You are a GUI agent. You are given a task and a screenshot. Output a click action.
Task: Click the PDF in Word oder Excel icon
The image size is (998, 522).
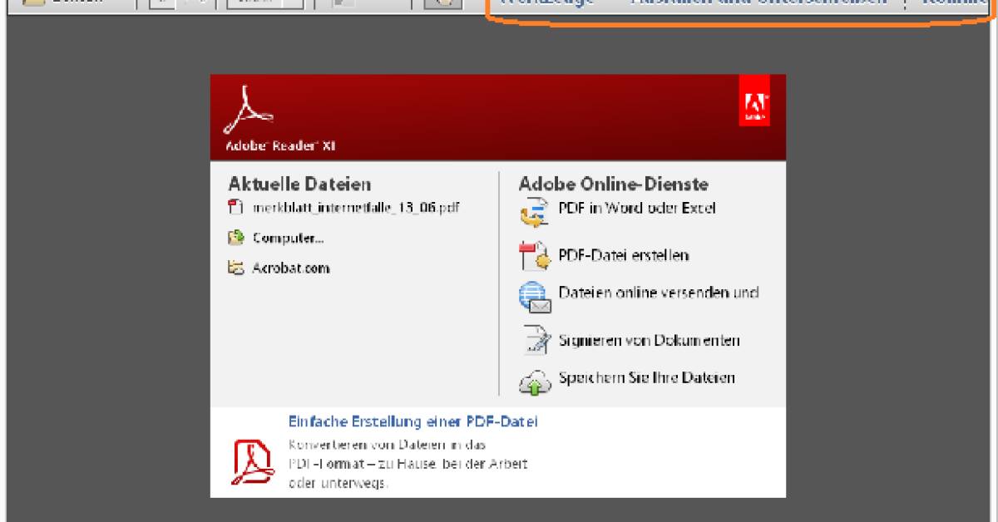535,213
